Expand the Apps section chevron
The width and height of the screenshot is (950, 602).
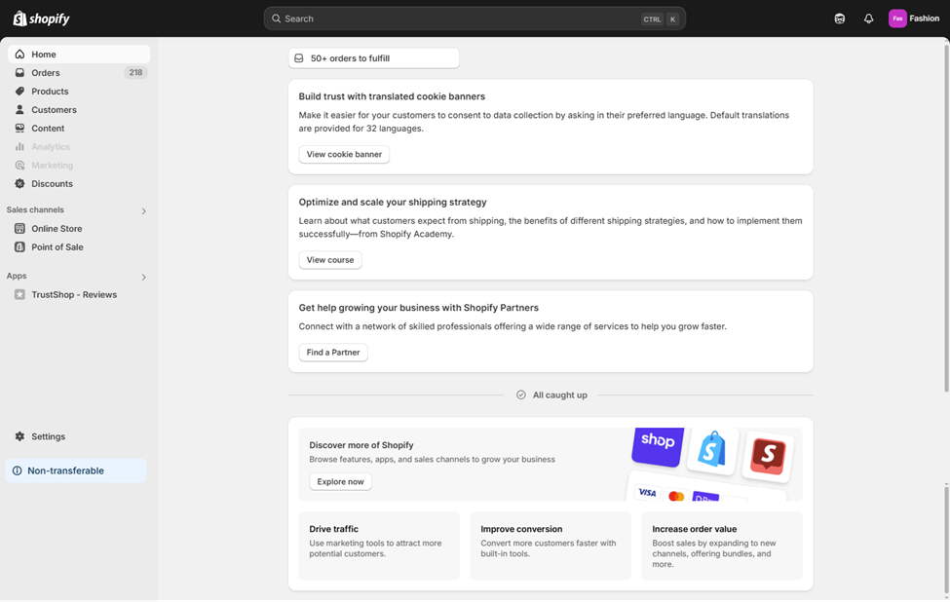(143, 277)
